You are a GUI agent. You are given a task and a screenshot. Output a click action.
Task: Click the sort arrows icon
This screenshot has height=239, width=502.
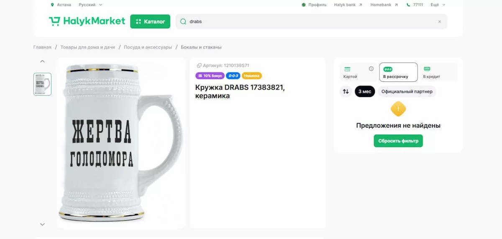click(x=346, y=92)
